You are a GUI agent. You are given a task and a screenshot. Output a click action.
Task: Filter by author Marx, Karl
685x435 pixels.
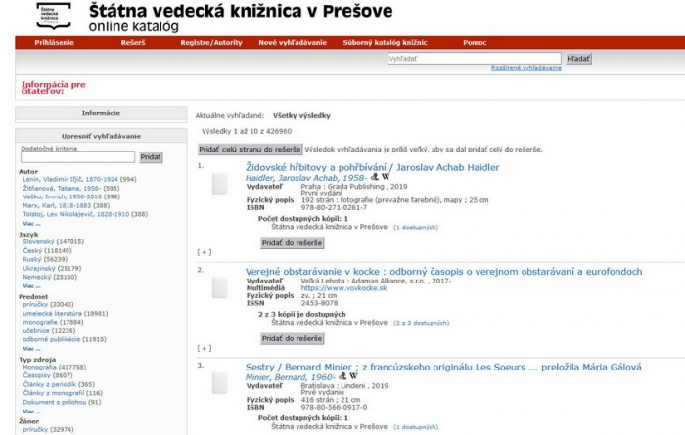click(57, 205)
